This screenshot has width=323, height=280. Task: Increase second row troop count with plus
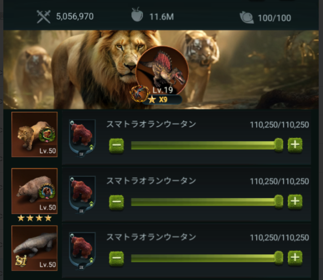coord(295,202)
